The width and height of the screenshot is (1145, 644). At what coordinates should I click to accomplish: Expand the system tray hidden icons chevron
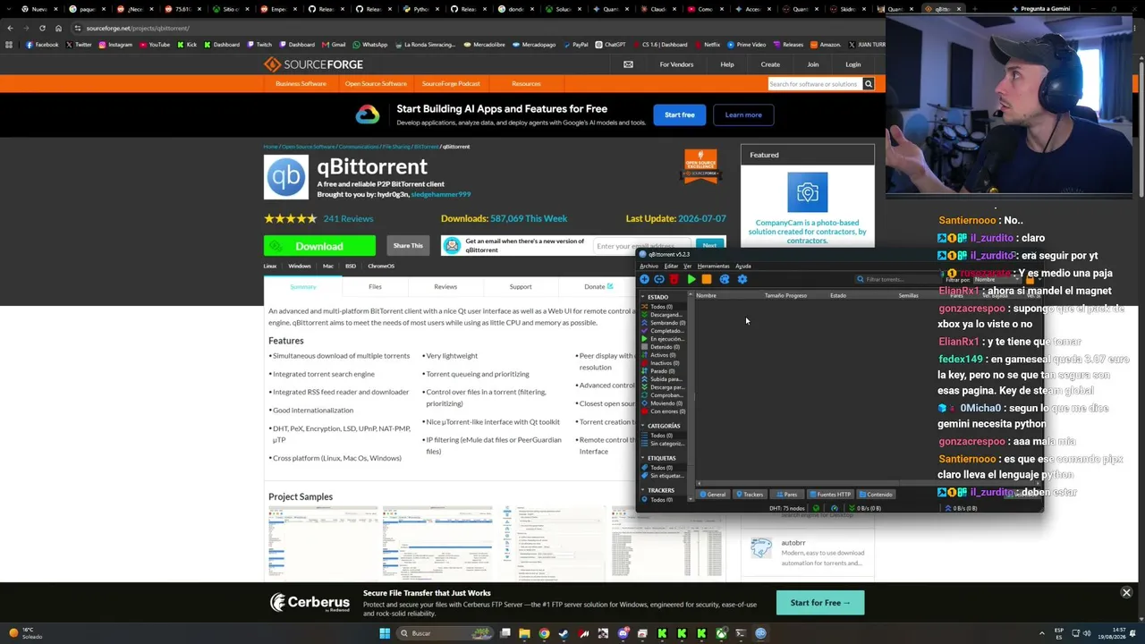tap(1043, 633)
